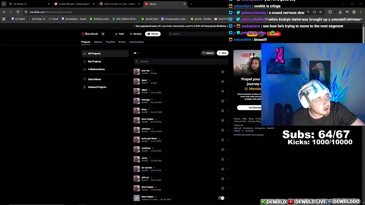
Task: Open the Studio icon for idgnf
Action: (x=223, y=91)
